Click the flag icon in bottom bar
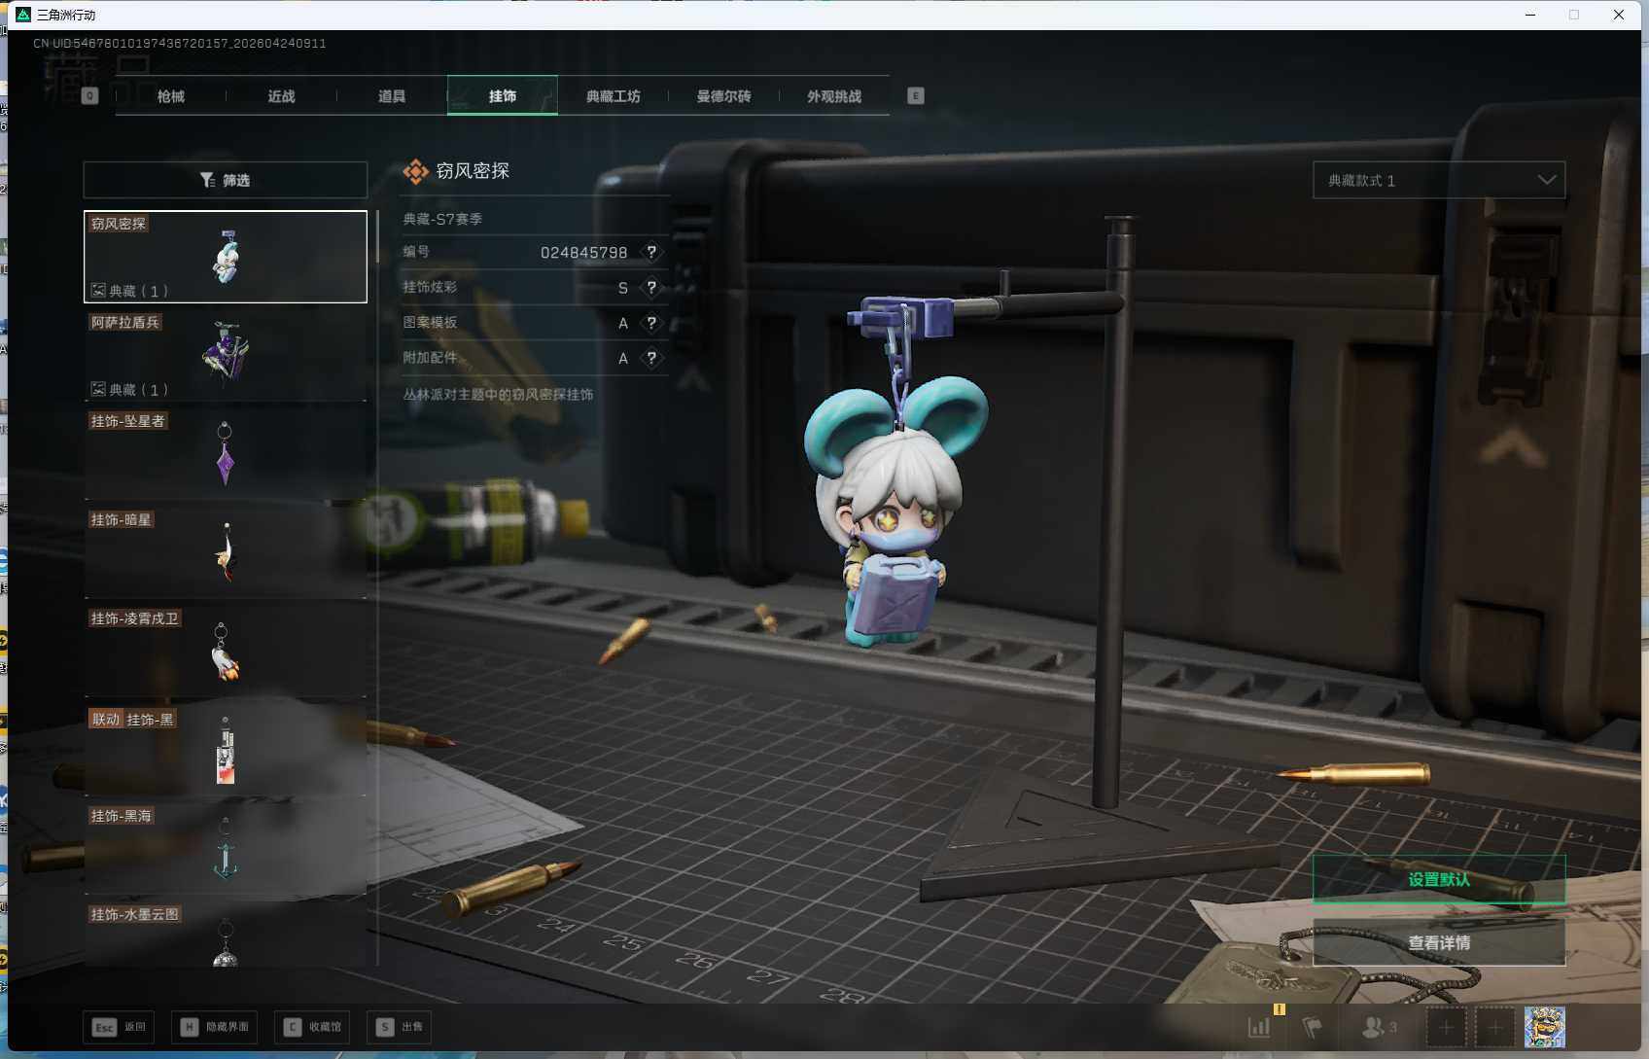The image size is (1649, 1059). [x=1313, y=1027]
